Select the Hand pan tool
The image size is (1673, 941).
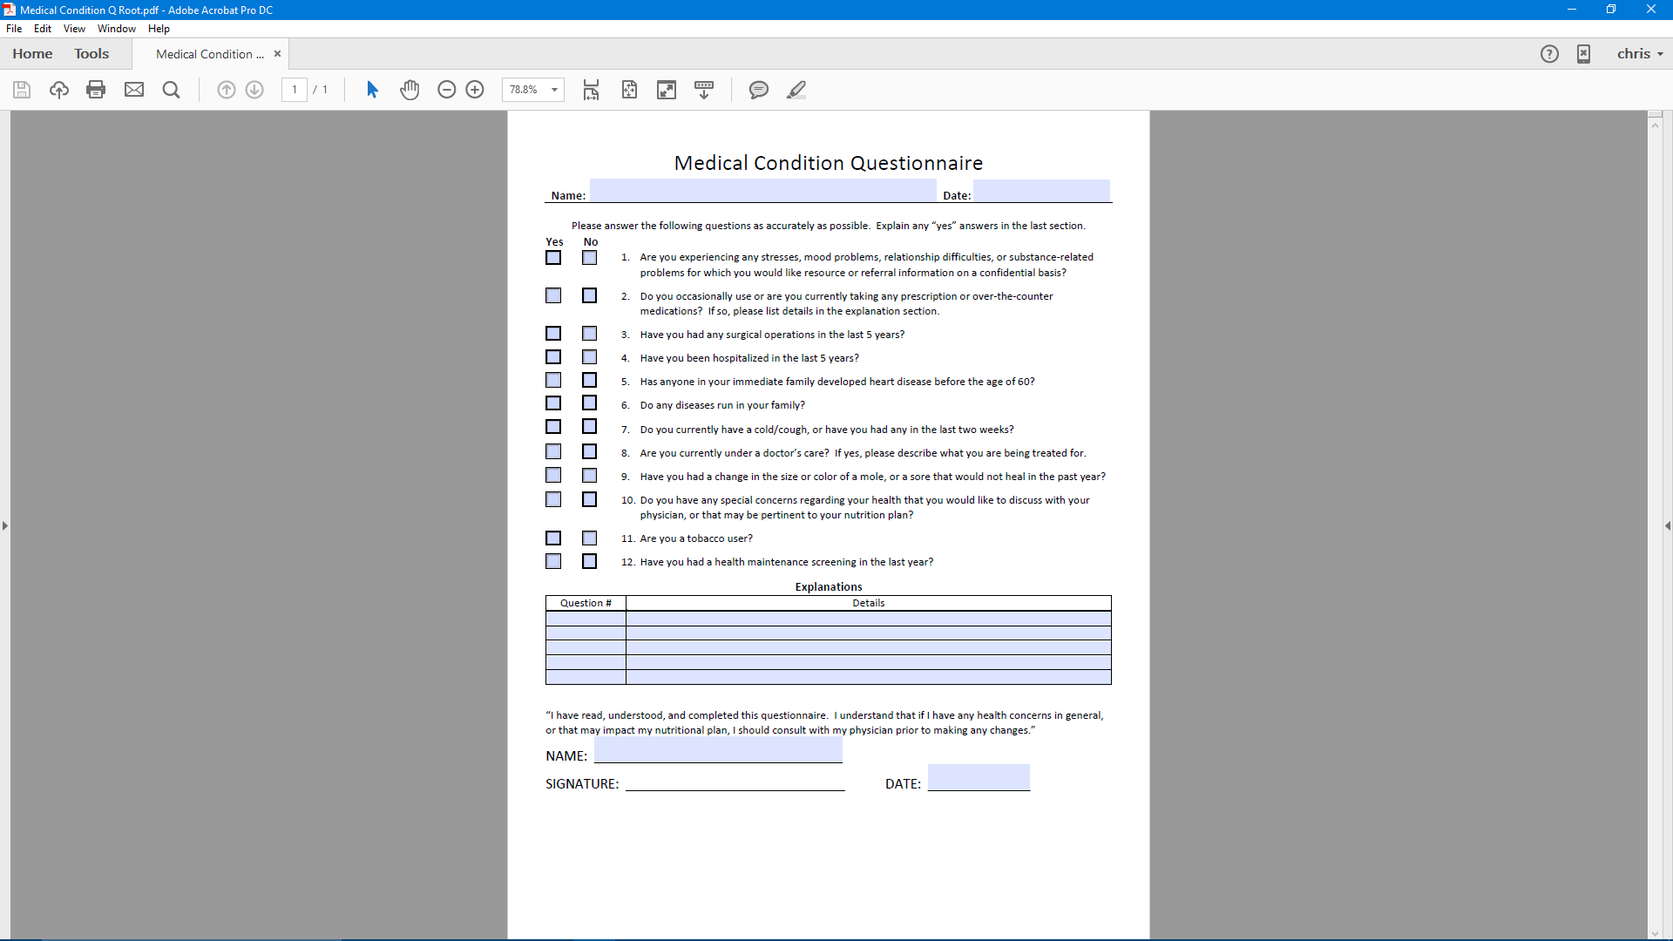(x=410, y=90)
